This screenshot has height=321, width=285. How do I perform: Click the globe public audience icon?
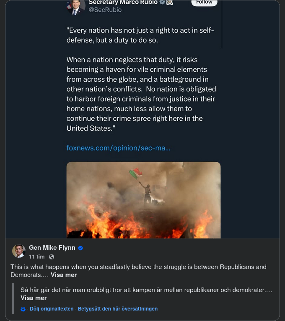click(x=52, y=257)
